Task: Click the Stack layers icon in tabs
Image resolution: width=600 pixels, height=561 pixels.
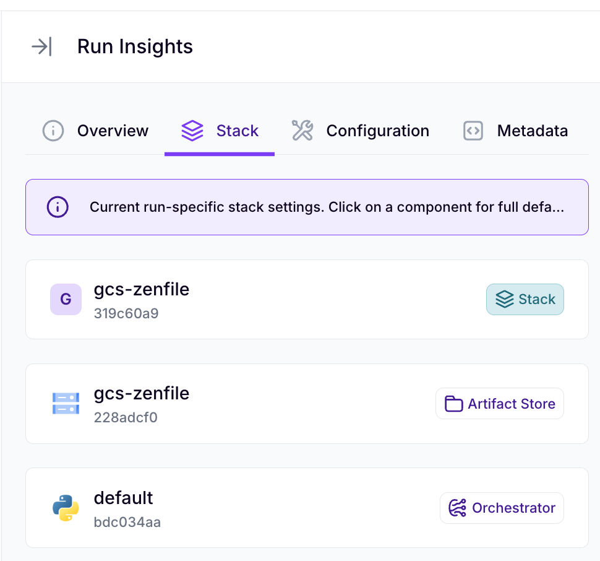Action: point(192,131)
